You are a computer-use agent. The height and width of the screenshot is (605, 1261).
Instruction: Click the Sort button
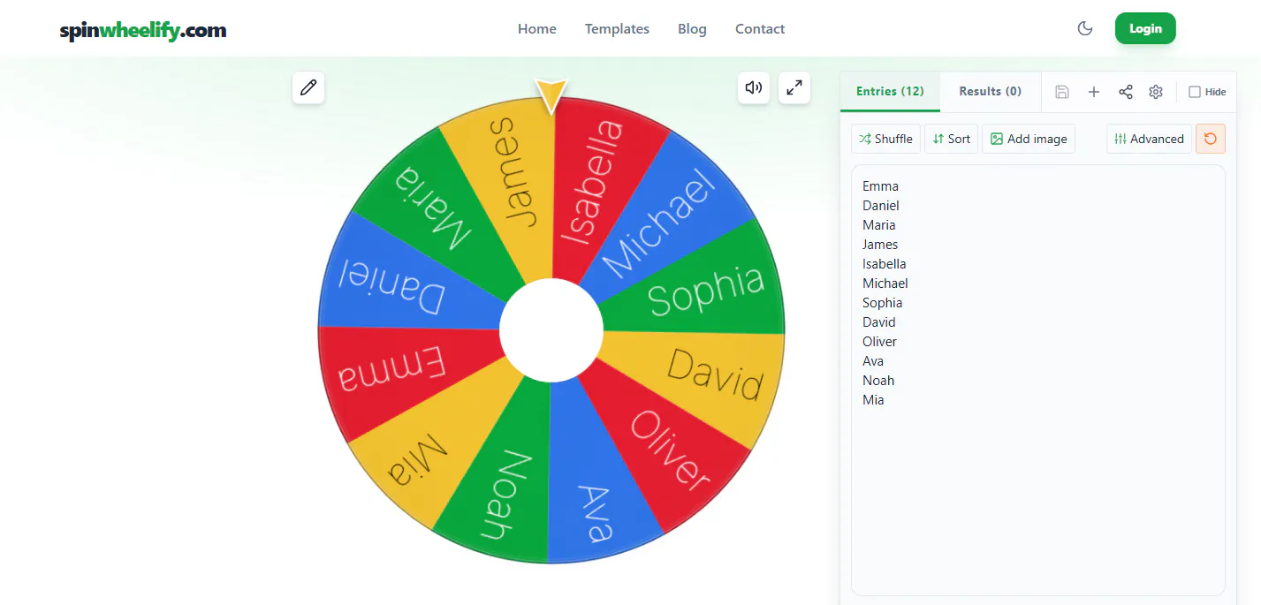pyautogui.click(x=951, y=139)
